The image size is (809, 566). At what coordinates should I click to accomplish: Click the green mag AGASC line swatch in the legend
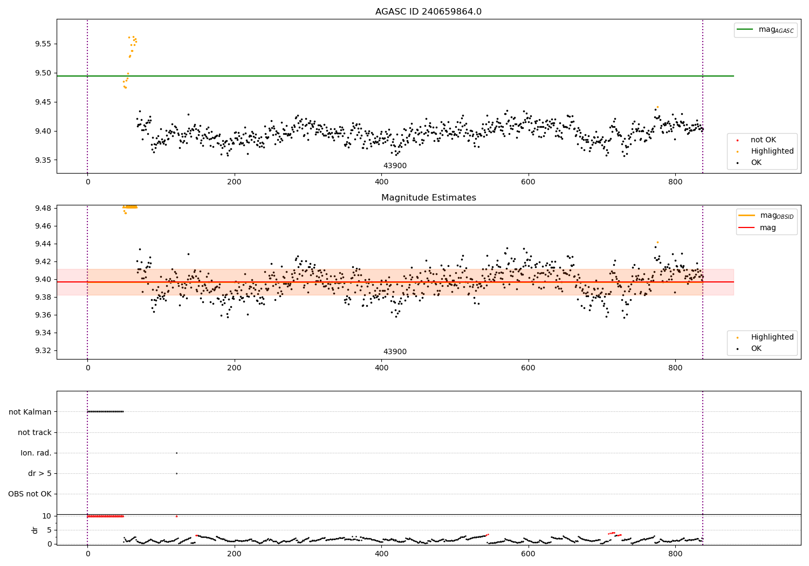tap(746, 30)
